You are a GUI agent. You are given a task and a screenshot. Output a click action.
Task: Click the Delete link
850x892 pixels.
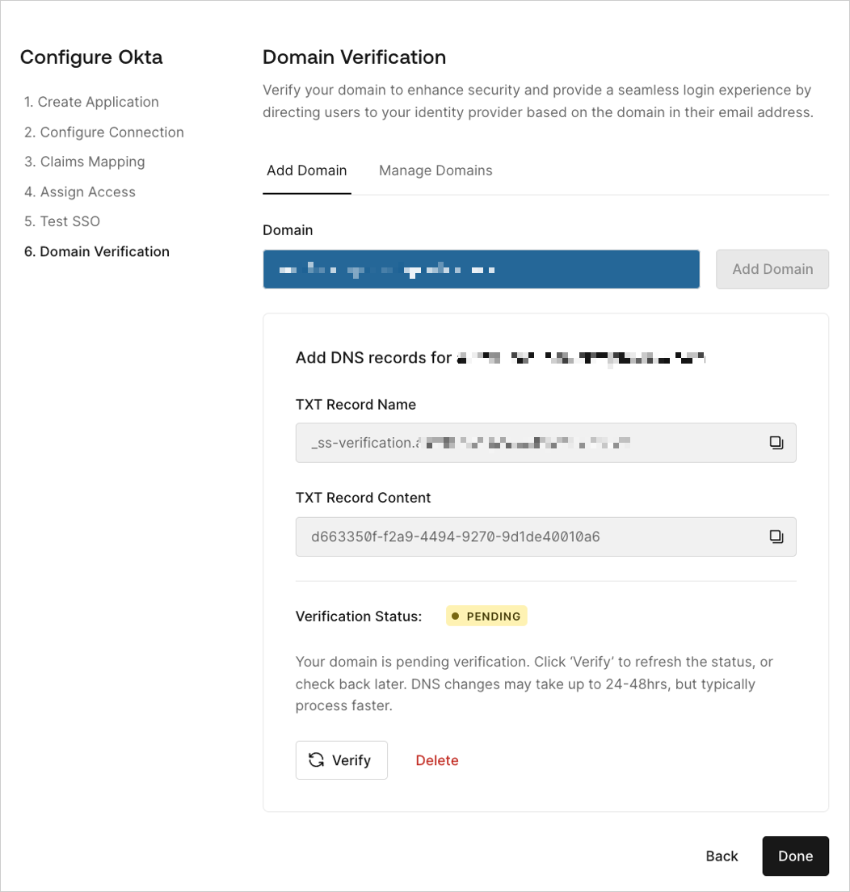(x=437, y=759)
